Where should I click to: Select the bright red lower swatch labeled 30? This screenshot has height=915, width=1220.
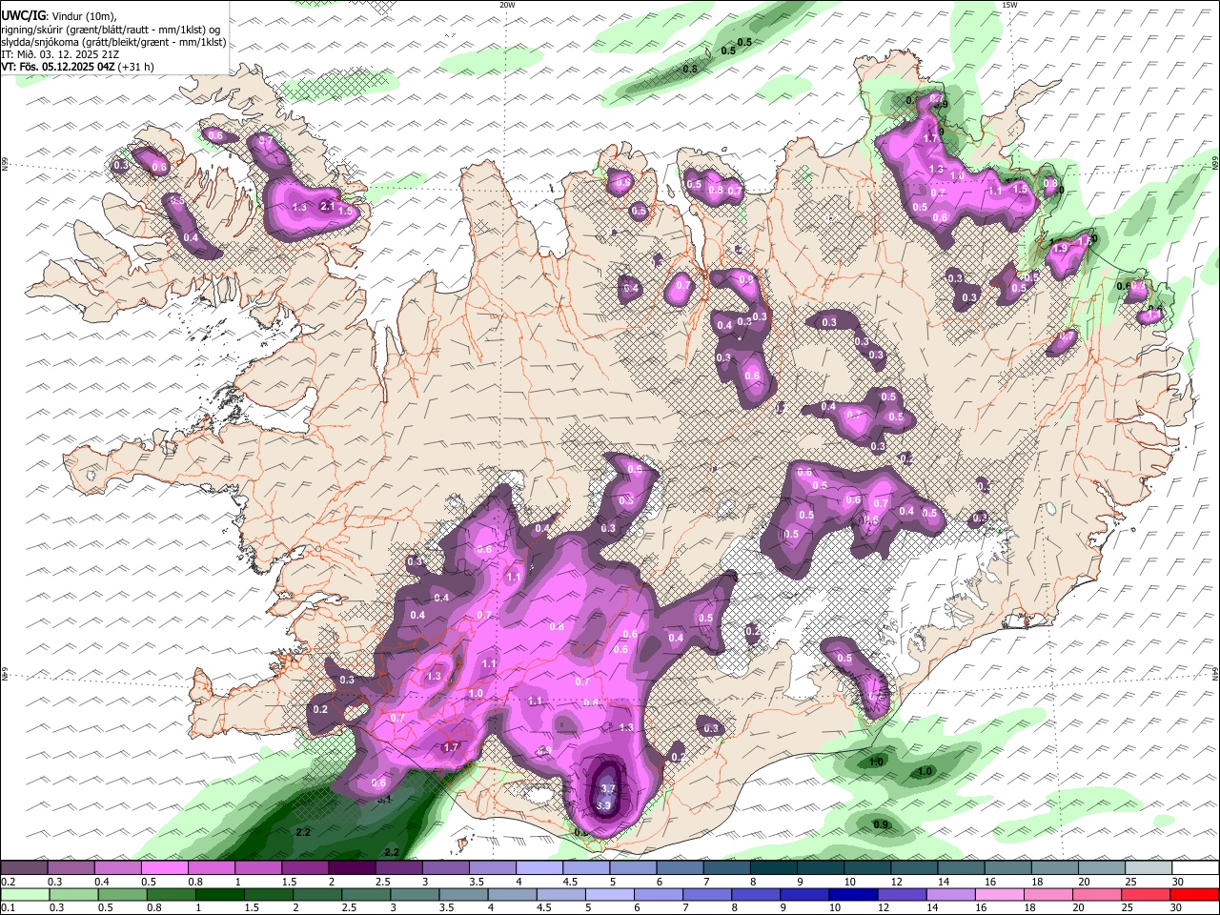[x=1196, y=895]
